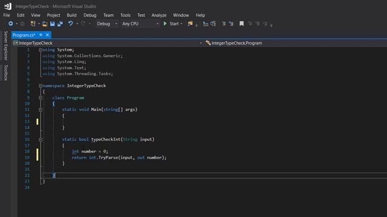Click the project icon beside IntegerTypeCheck
The image size is (387, 217).
[15, 43]
